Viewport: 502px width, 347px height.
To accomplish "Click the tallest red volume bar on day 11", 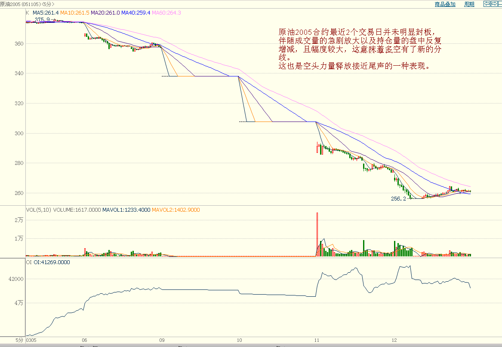I will point(317,234).
